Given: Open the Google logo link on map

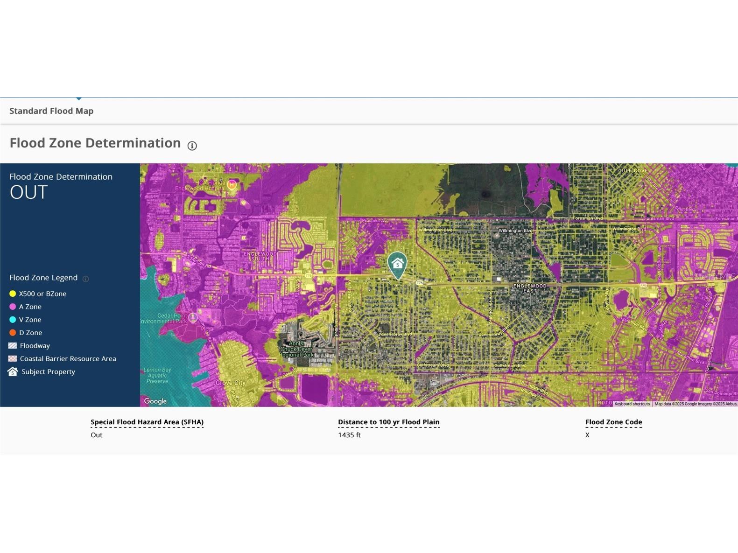Looking at the screenshot, I should point(155,401).
